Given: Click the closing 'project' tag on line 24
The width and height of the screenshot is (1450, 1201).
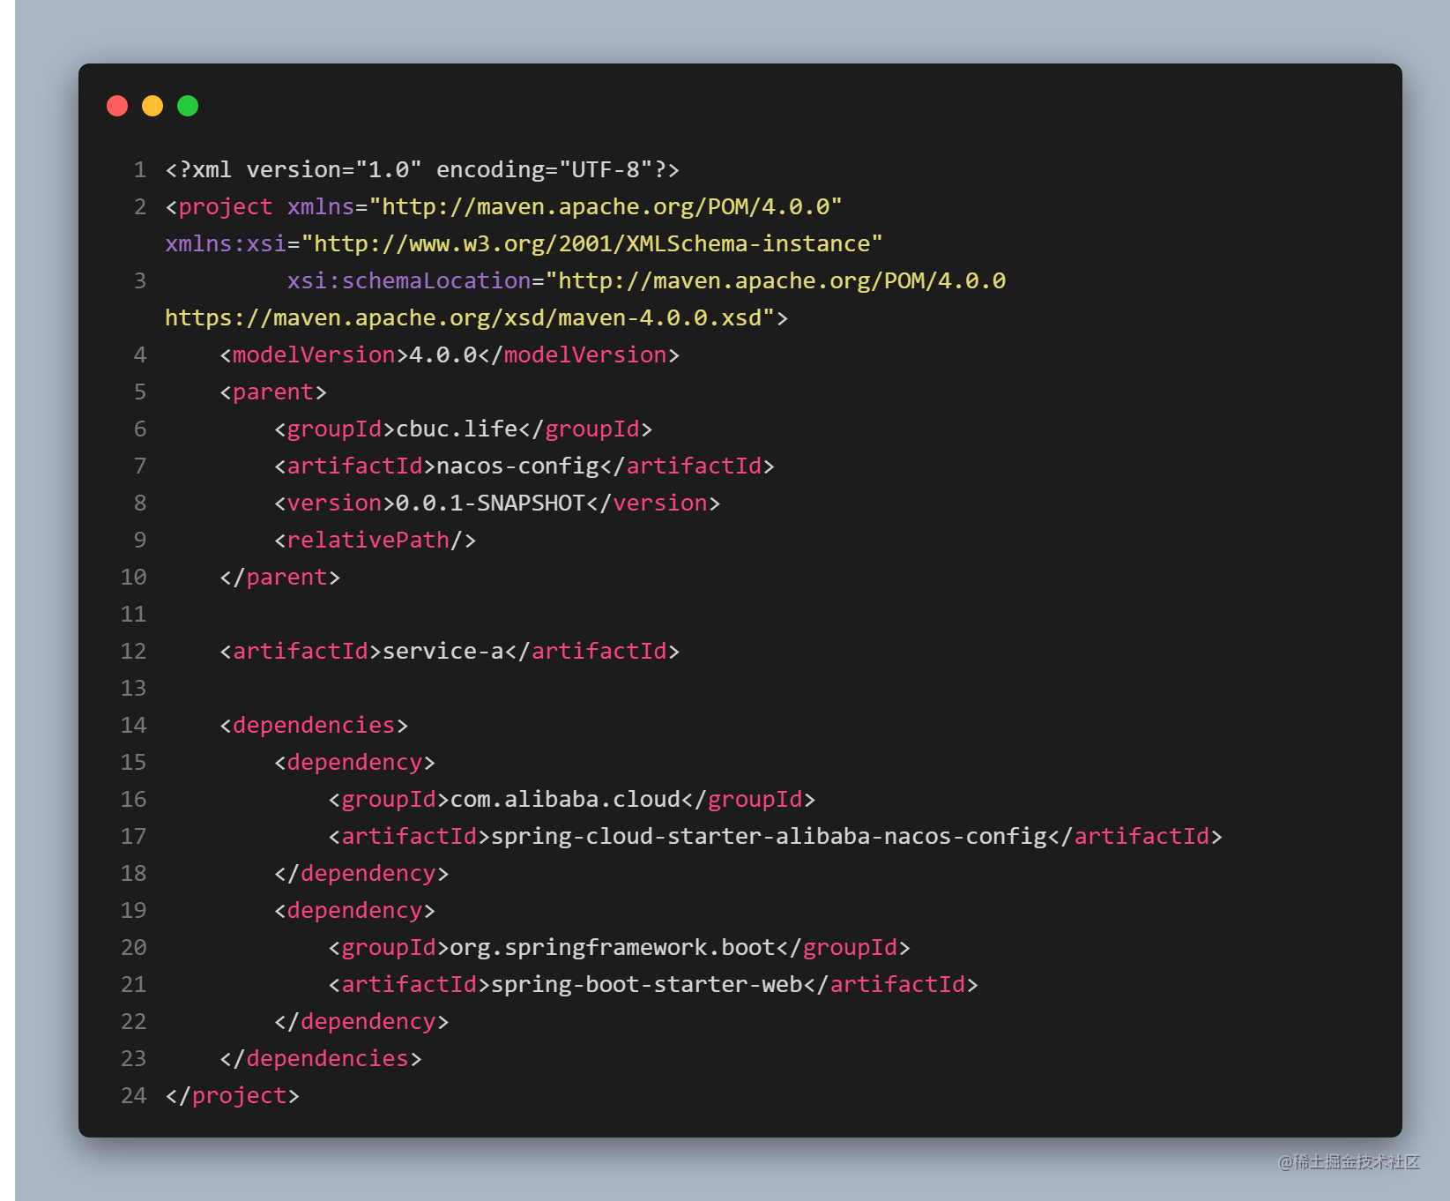Looking at the screenshot, I should point(233,1096).
